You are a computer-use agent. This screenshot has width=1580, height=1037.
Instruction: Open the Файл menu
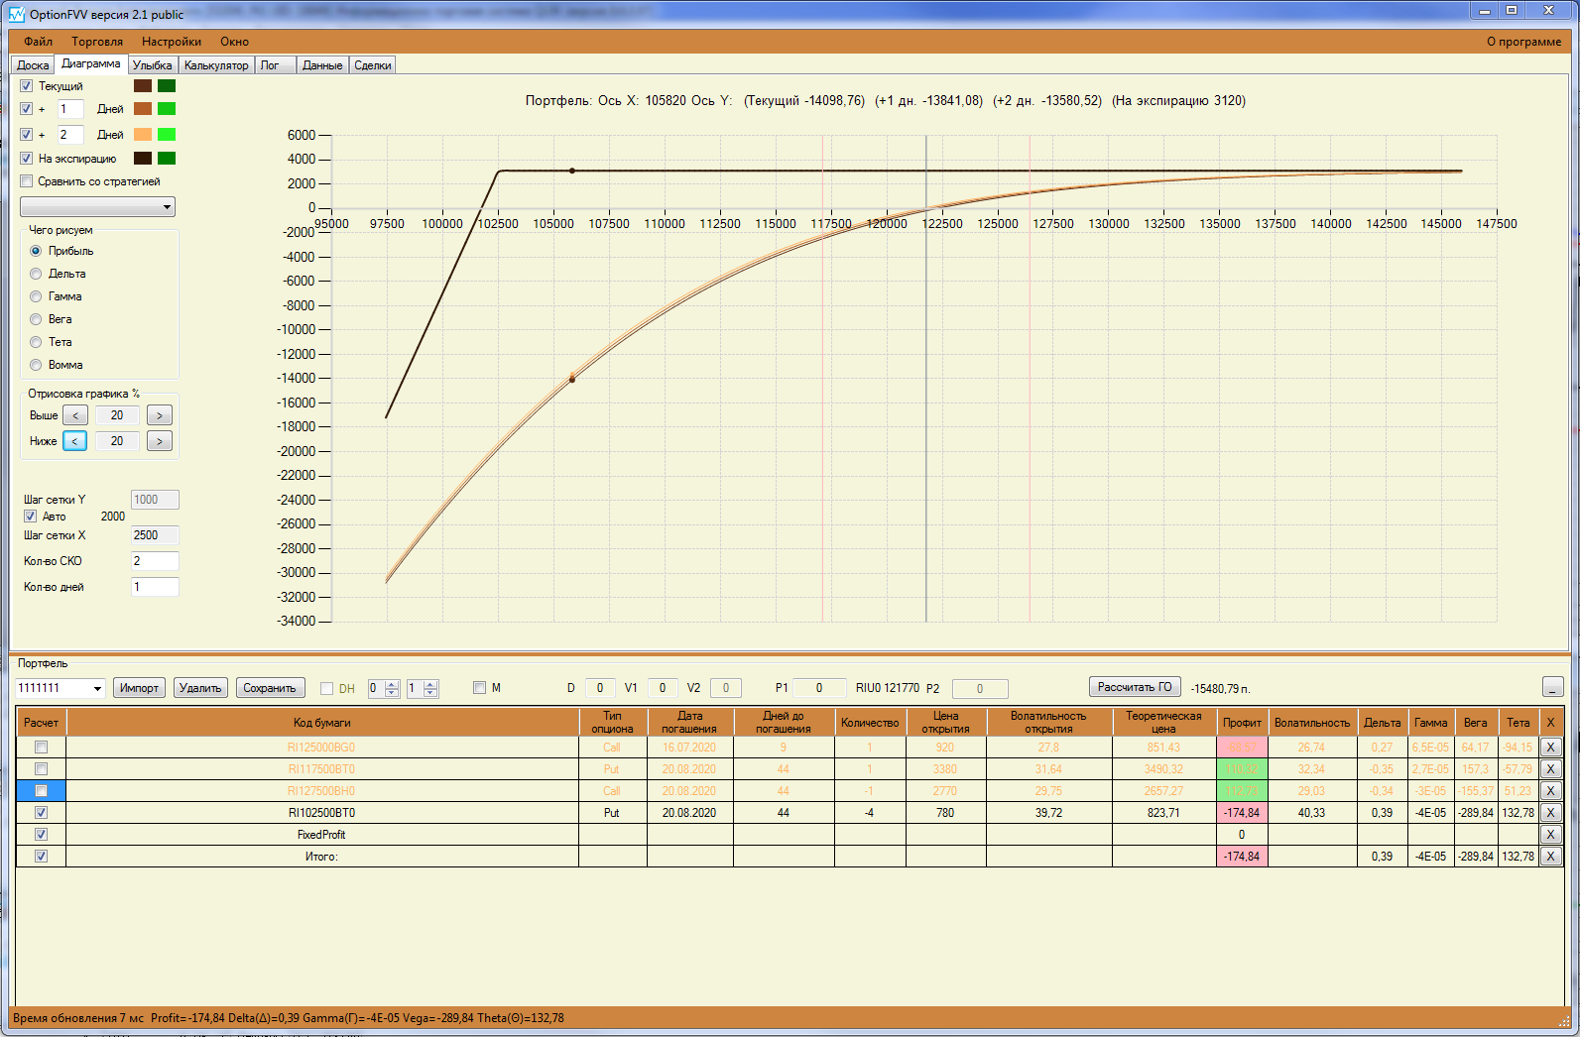pyautogui.click(x=39, y=42)
